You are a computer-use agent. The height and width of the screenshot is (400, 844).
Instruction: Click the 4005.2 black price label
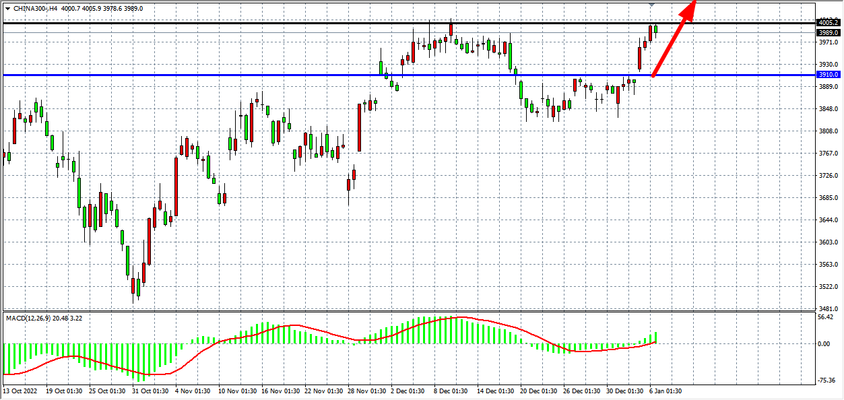pos(828,22)
